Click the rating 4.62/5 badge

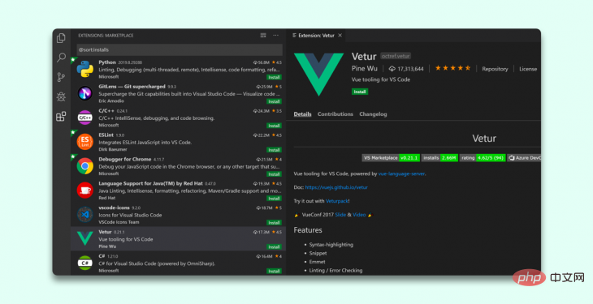point(483,158)
